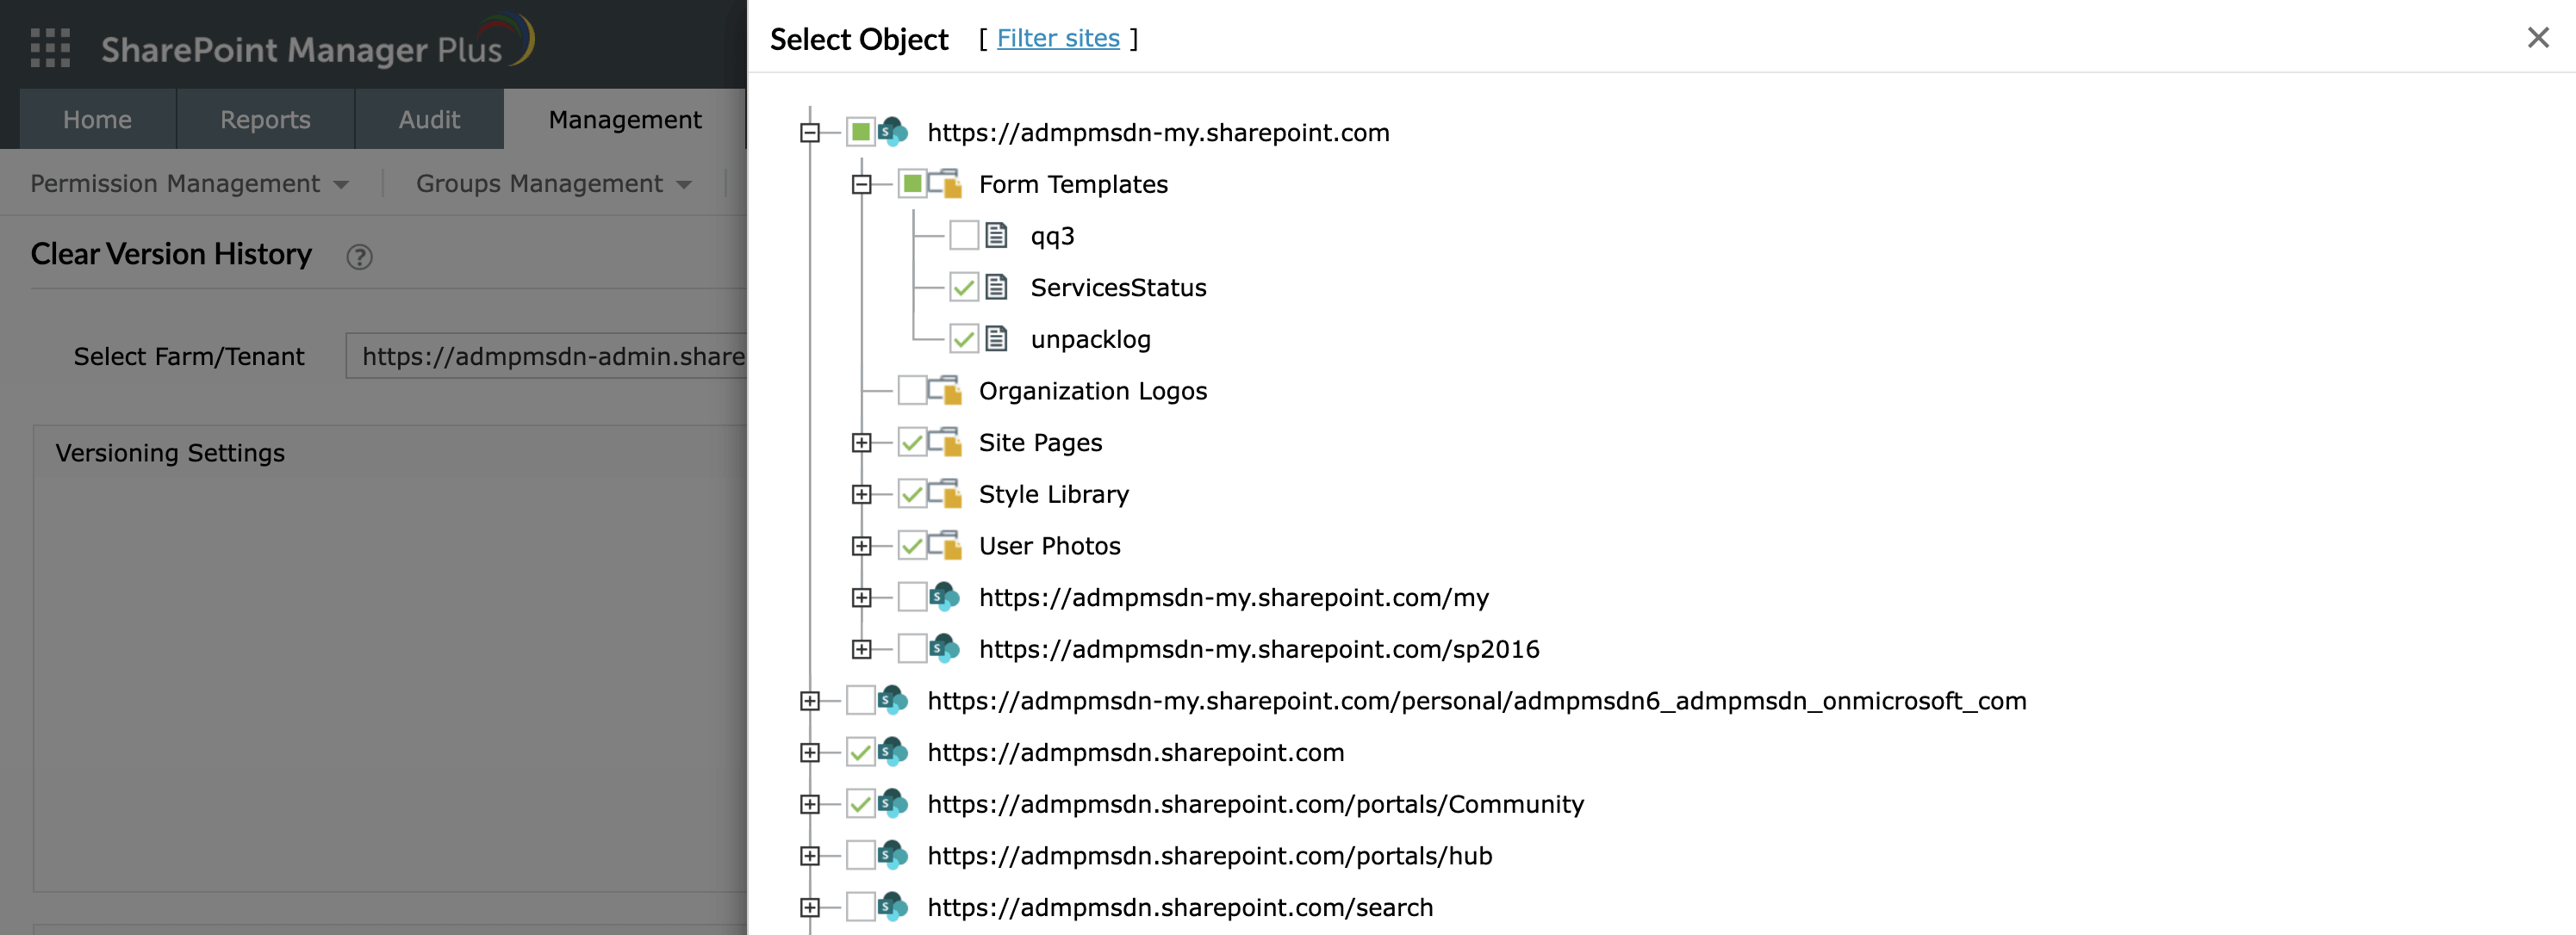Uncheck the User Photos checkbox
Screen dimensions: 2576x935
tap(912, 546)
